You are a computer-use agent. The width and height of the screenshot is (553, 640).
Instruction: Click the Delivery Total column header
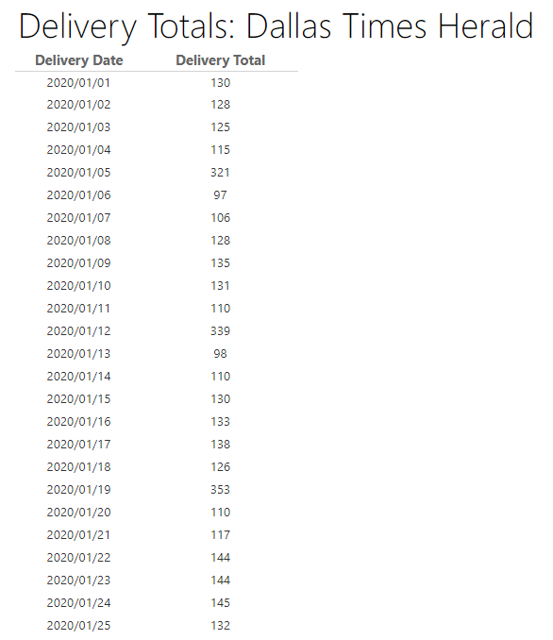click(221, 60)
